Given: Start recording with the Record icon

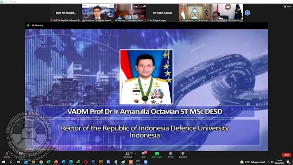Looking at the screenshot, I should 170,155.
